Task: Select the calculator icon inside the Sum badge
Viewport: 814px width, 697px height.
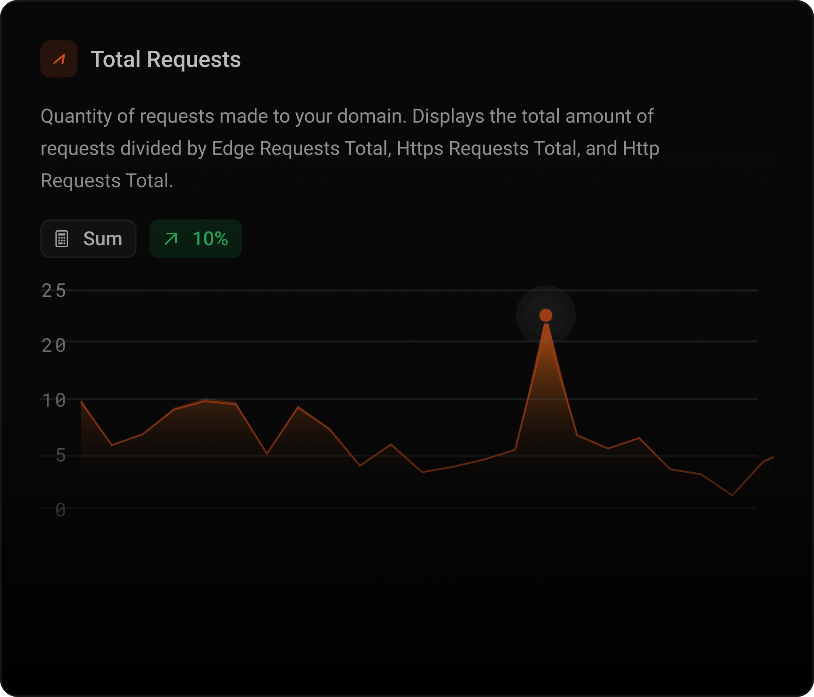Action: (x=61, y=239)
